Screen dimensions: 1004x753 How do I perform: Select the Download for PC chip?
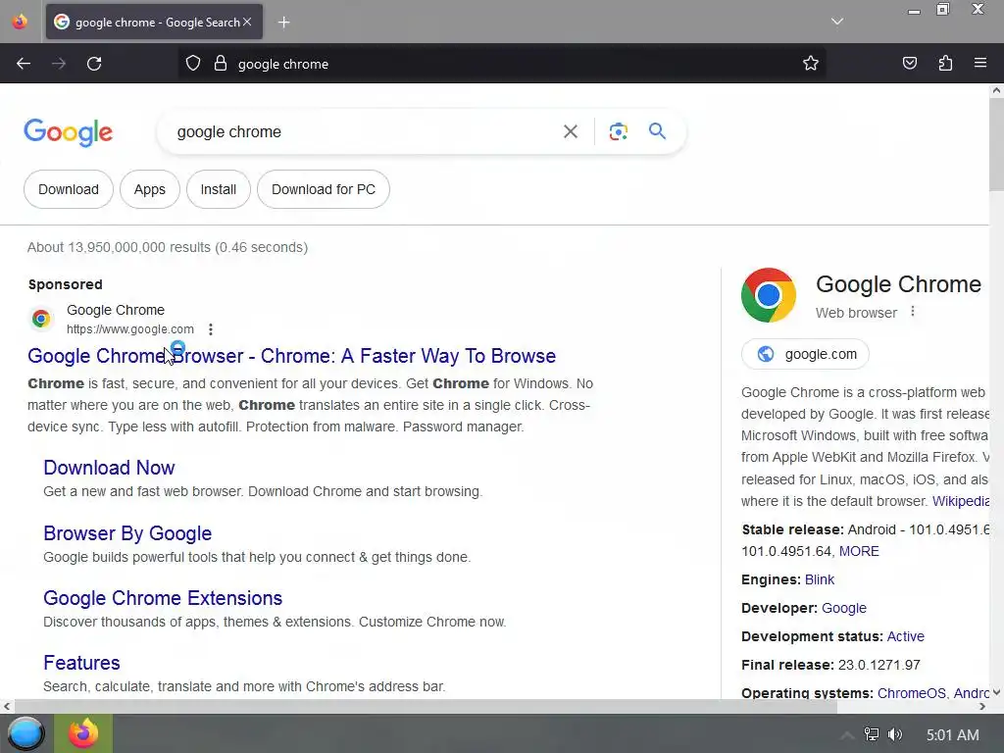324,189
